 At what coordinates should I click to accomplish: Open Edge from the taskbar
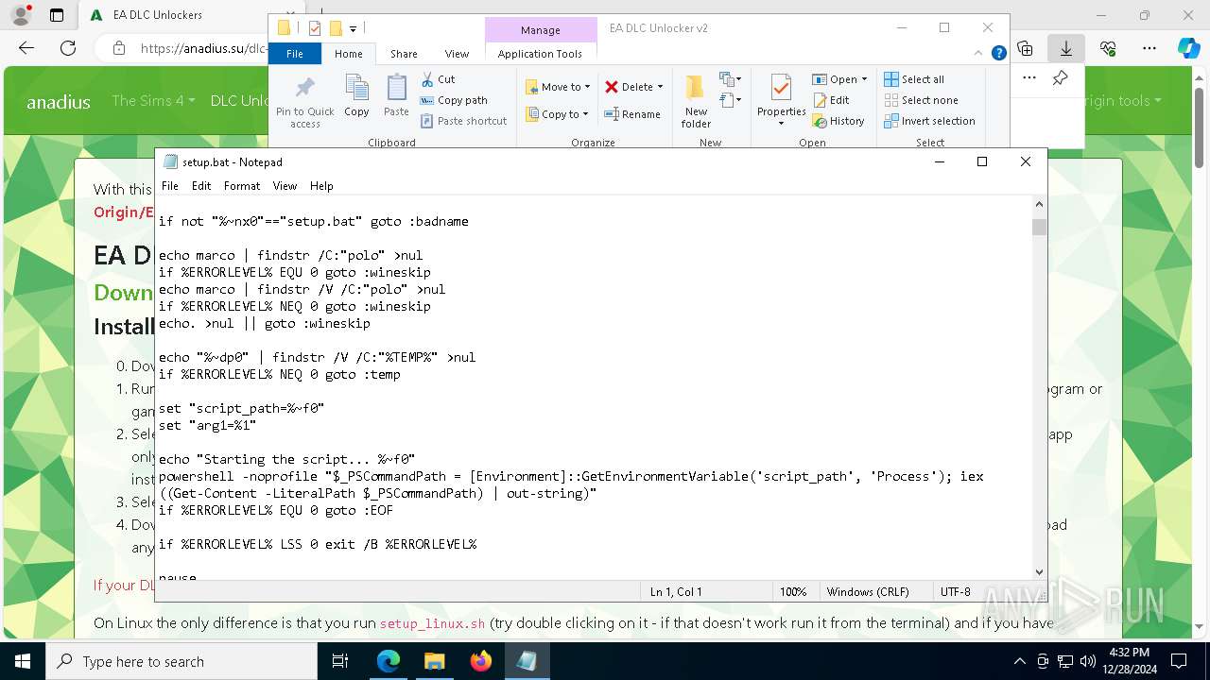pos(389,661)
